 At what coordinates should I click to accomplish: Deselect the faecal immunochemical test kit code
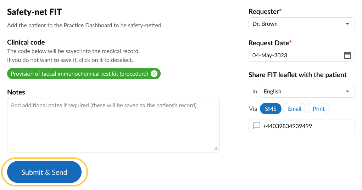coord(79,74)
